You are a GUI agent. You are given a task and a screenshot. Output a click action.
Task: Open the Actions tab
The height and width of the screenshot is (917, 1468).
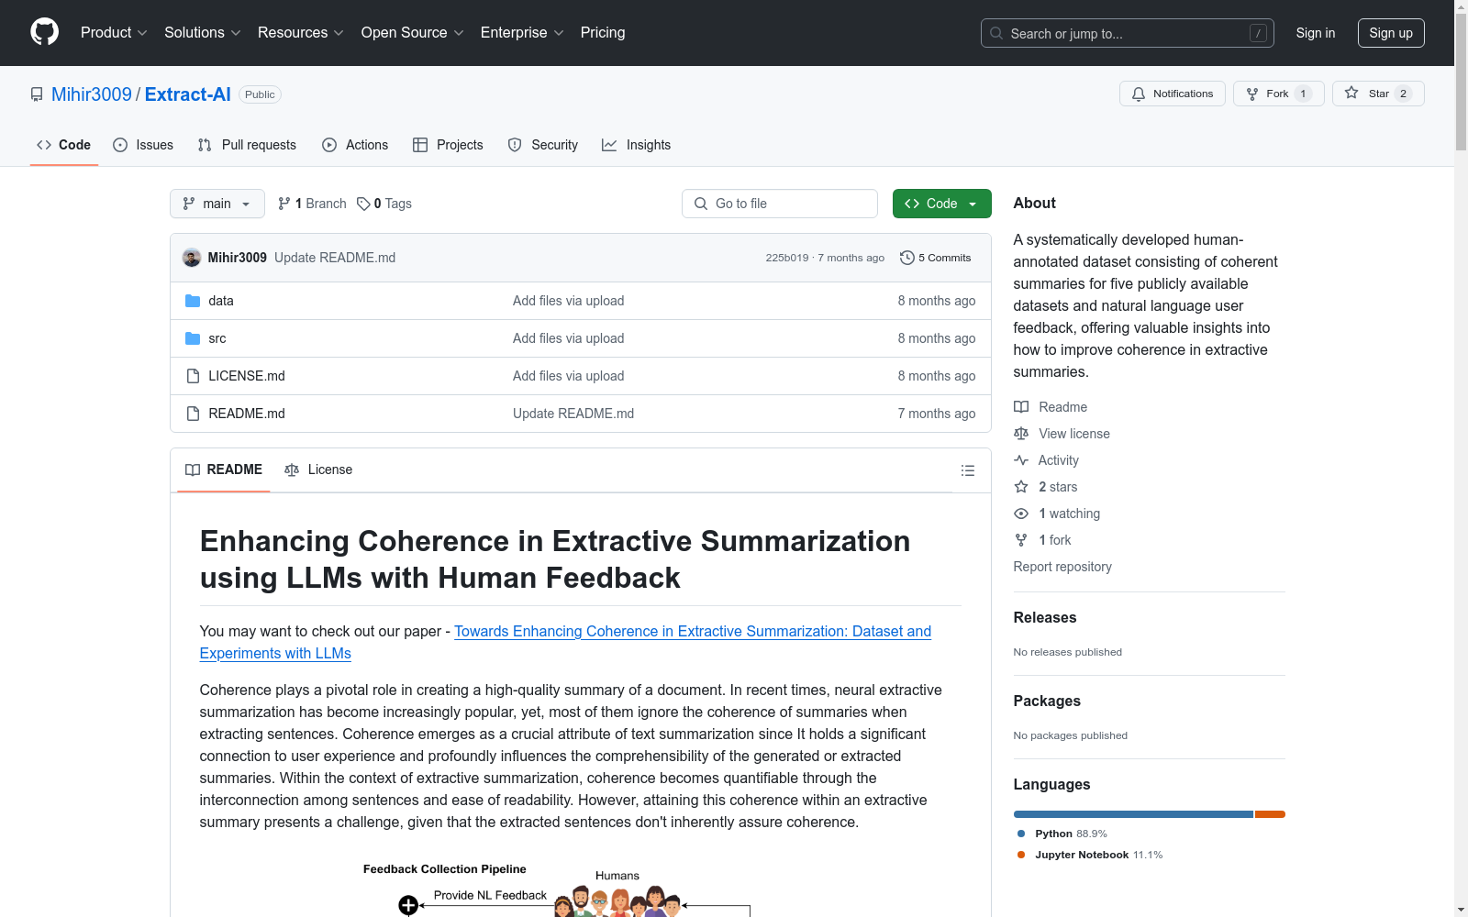(x=355, y=145)
